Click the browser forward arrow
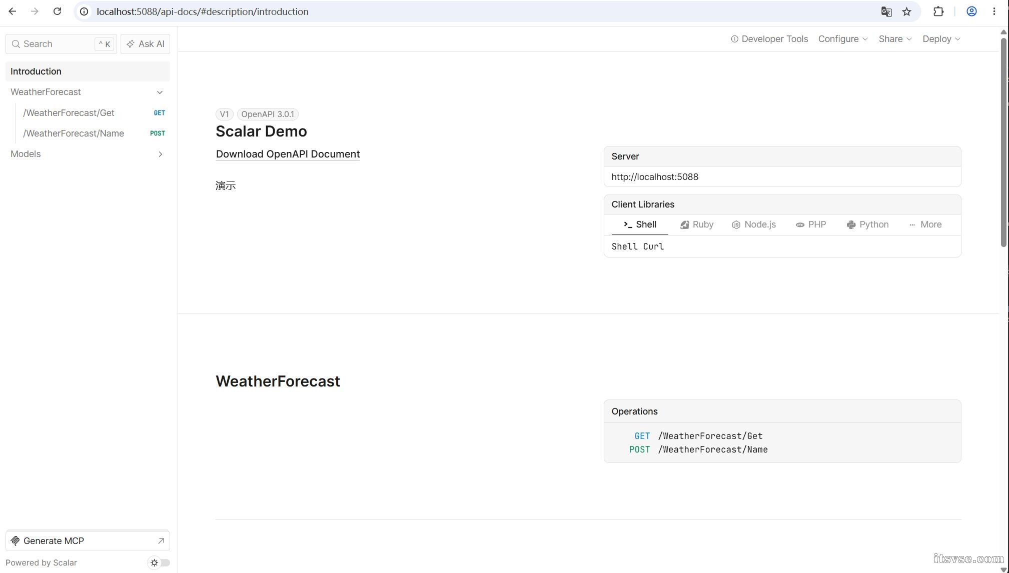Screen dimensions: 1009x573 point(35,11)
